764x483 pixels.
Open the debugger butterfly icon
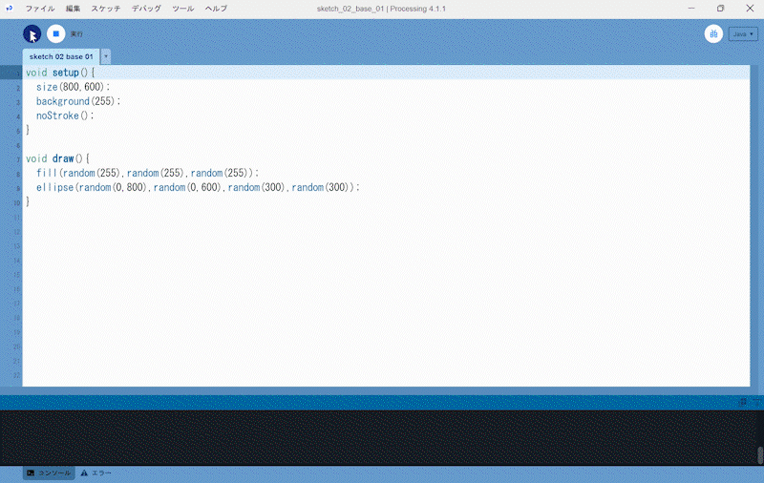coord(713,34)
